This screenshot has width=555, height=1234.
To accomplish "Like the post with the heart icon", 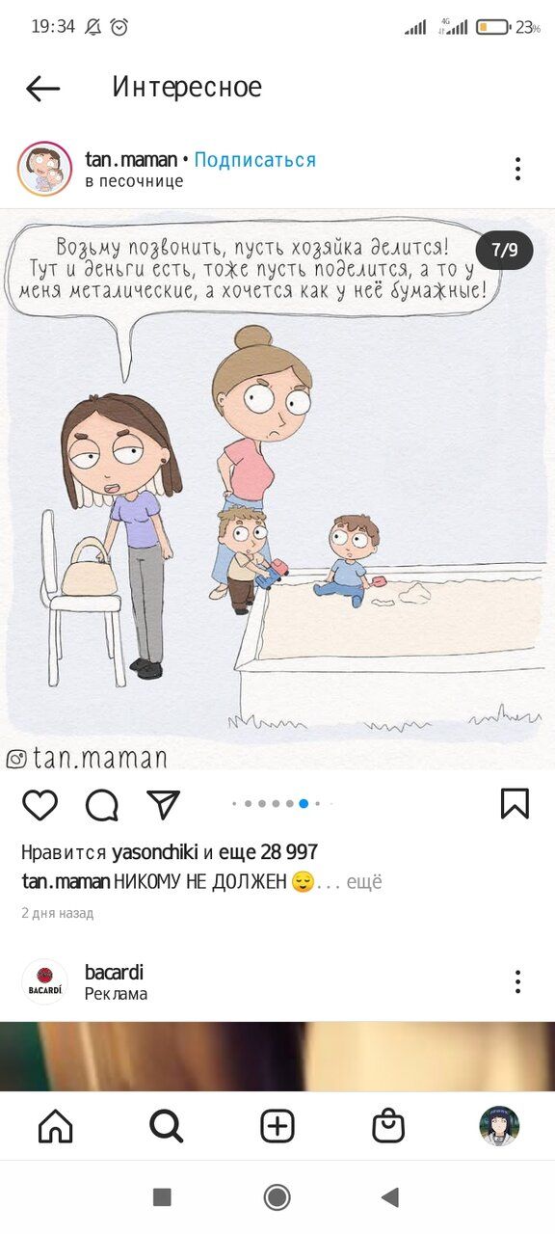I will click(x=40, y=804).
